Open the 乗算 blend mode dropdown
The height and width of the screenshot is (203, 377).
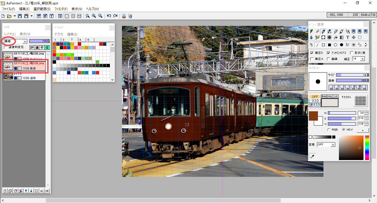tap(25, 41)
